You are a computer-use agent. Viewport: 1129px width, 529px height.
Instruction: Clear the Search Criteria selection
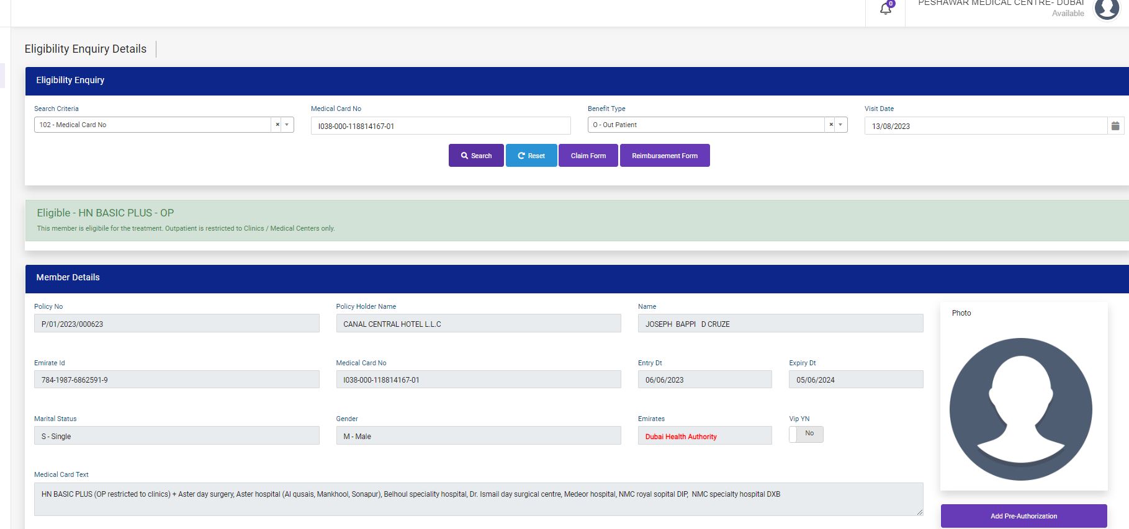point(277,125)
